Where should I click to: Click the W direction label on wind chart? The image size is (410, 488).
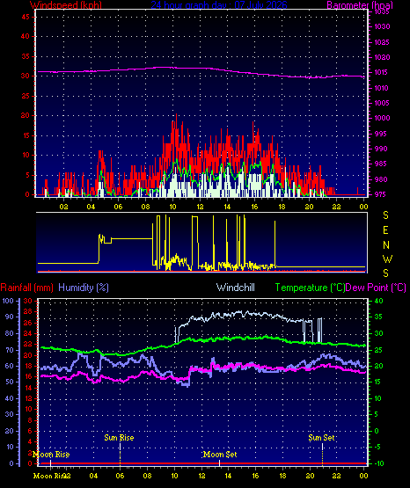(x=387, y=259)
